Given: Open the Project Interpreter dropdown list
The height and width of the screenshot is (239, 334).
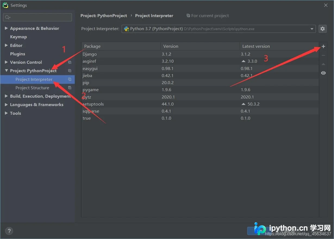Looking at the screenshot, I should point(312,29).
